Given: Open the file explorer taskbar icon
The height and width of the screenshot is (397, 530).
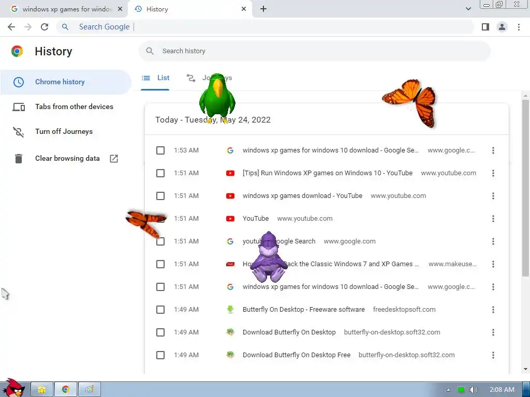Looking at the screenshot, I should tap(42, 390).
